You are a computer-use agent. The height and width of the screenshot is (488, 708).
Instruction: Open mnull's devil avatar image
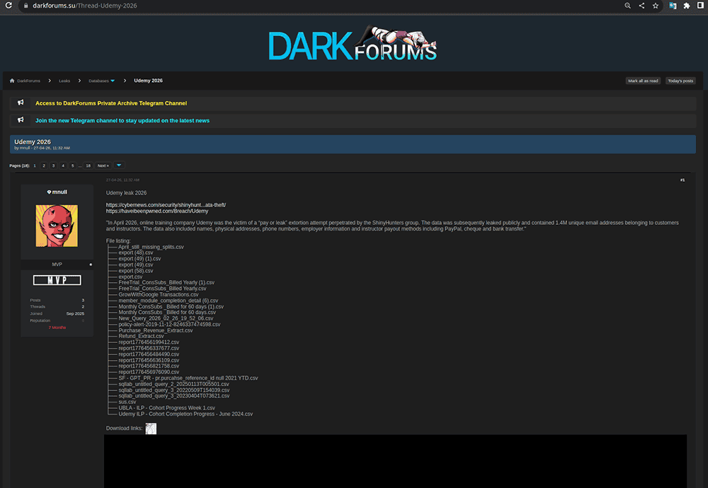coord(57,226)
